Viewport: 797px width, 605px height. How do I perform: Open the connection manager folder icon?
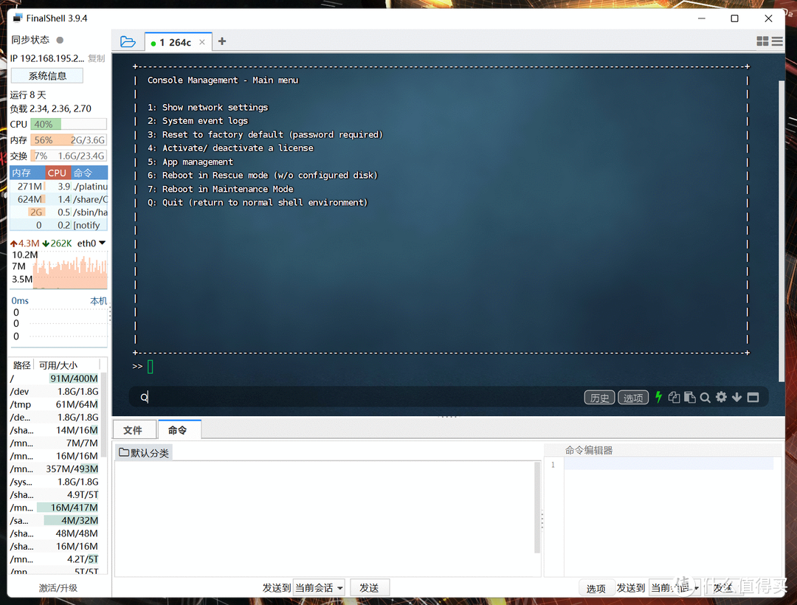[x=128, y=41]
